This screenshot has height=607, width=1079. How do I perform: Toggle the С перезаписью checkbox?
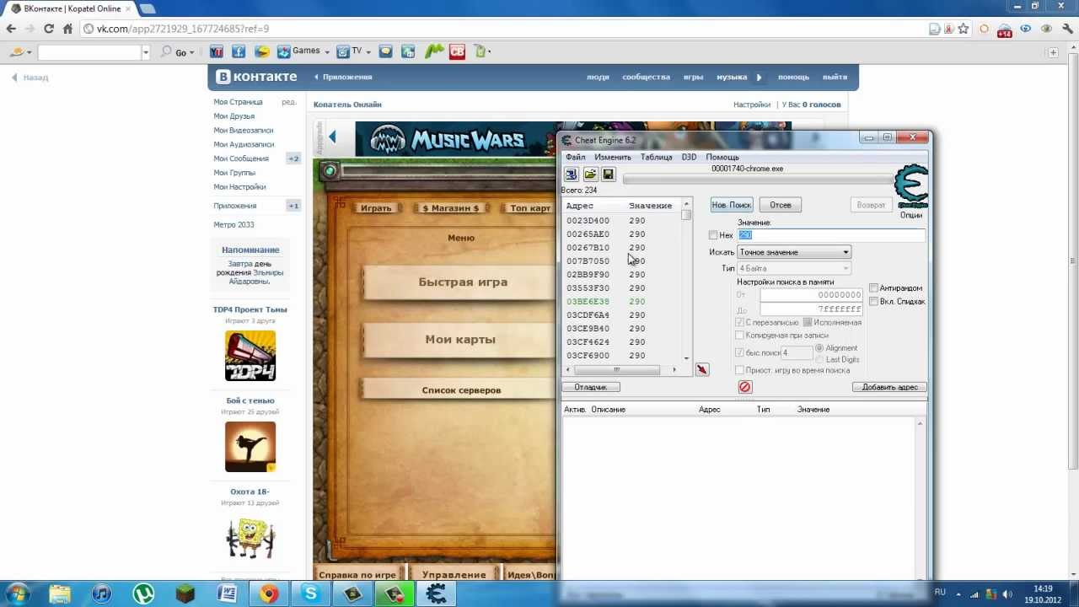tap(740, 322)
